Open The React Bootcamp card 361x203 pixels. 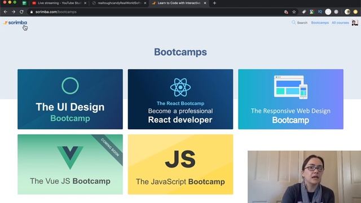click(180, 99)
